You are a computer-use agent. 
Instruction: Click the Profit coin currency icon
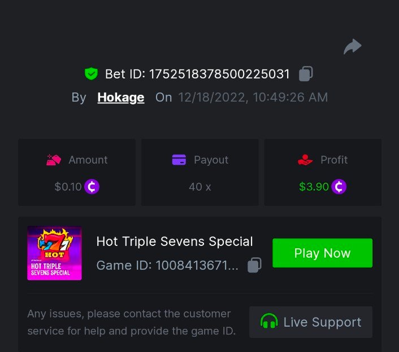[x=339, y=187]
